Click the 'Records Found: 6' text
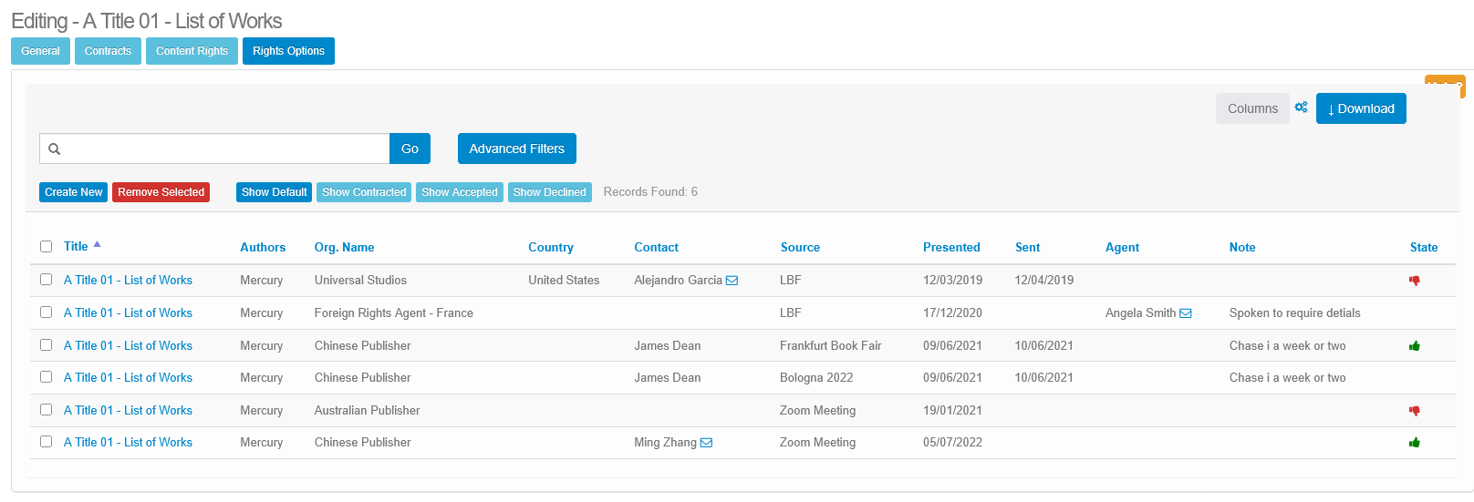 [x=650, y=191]
